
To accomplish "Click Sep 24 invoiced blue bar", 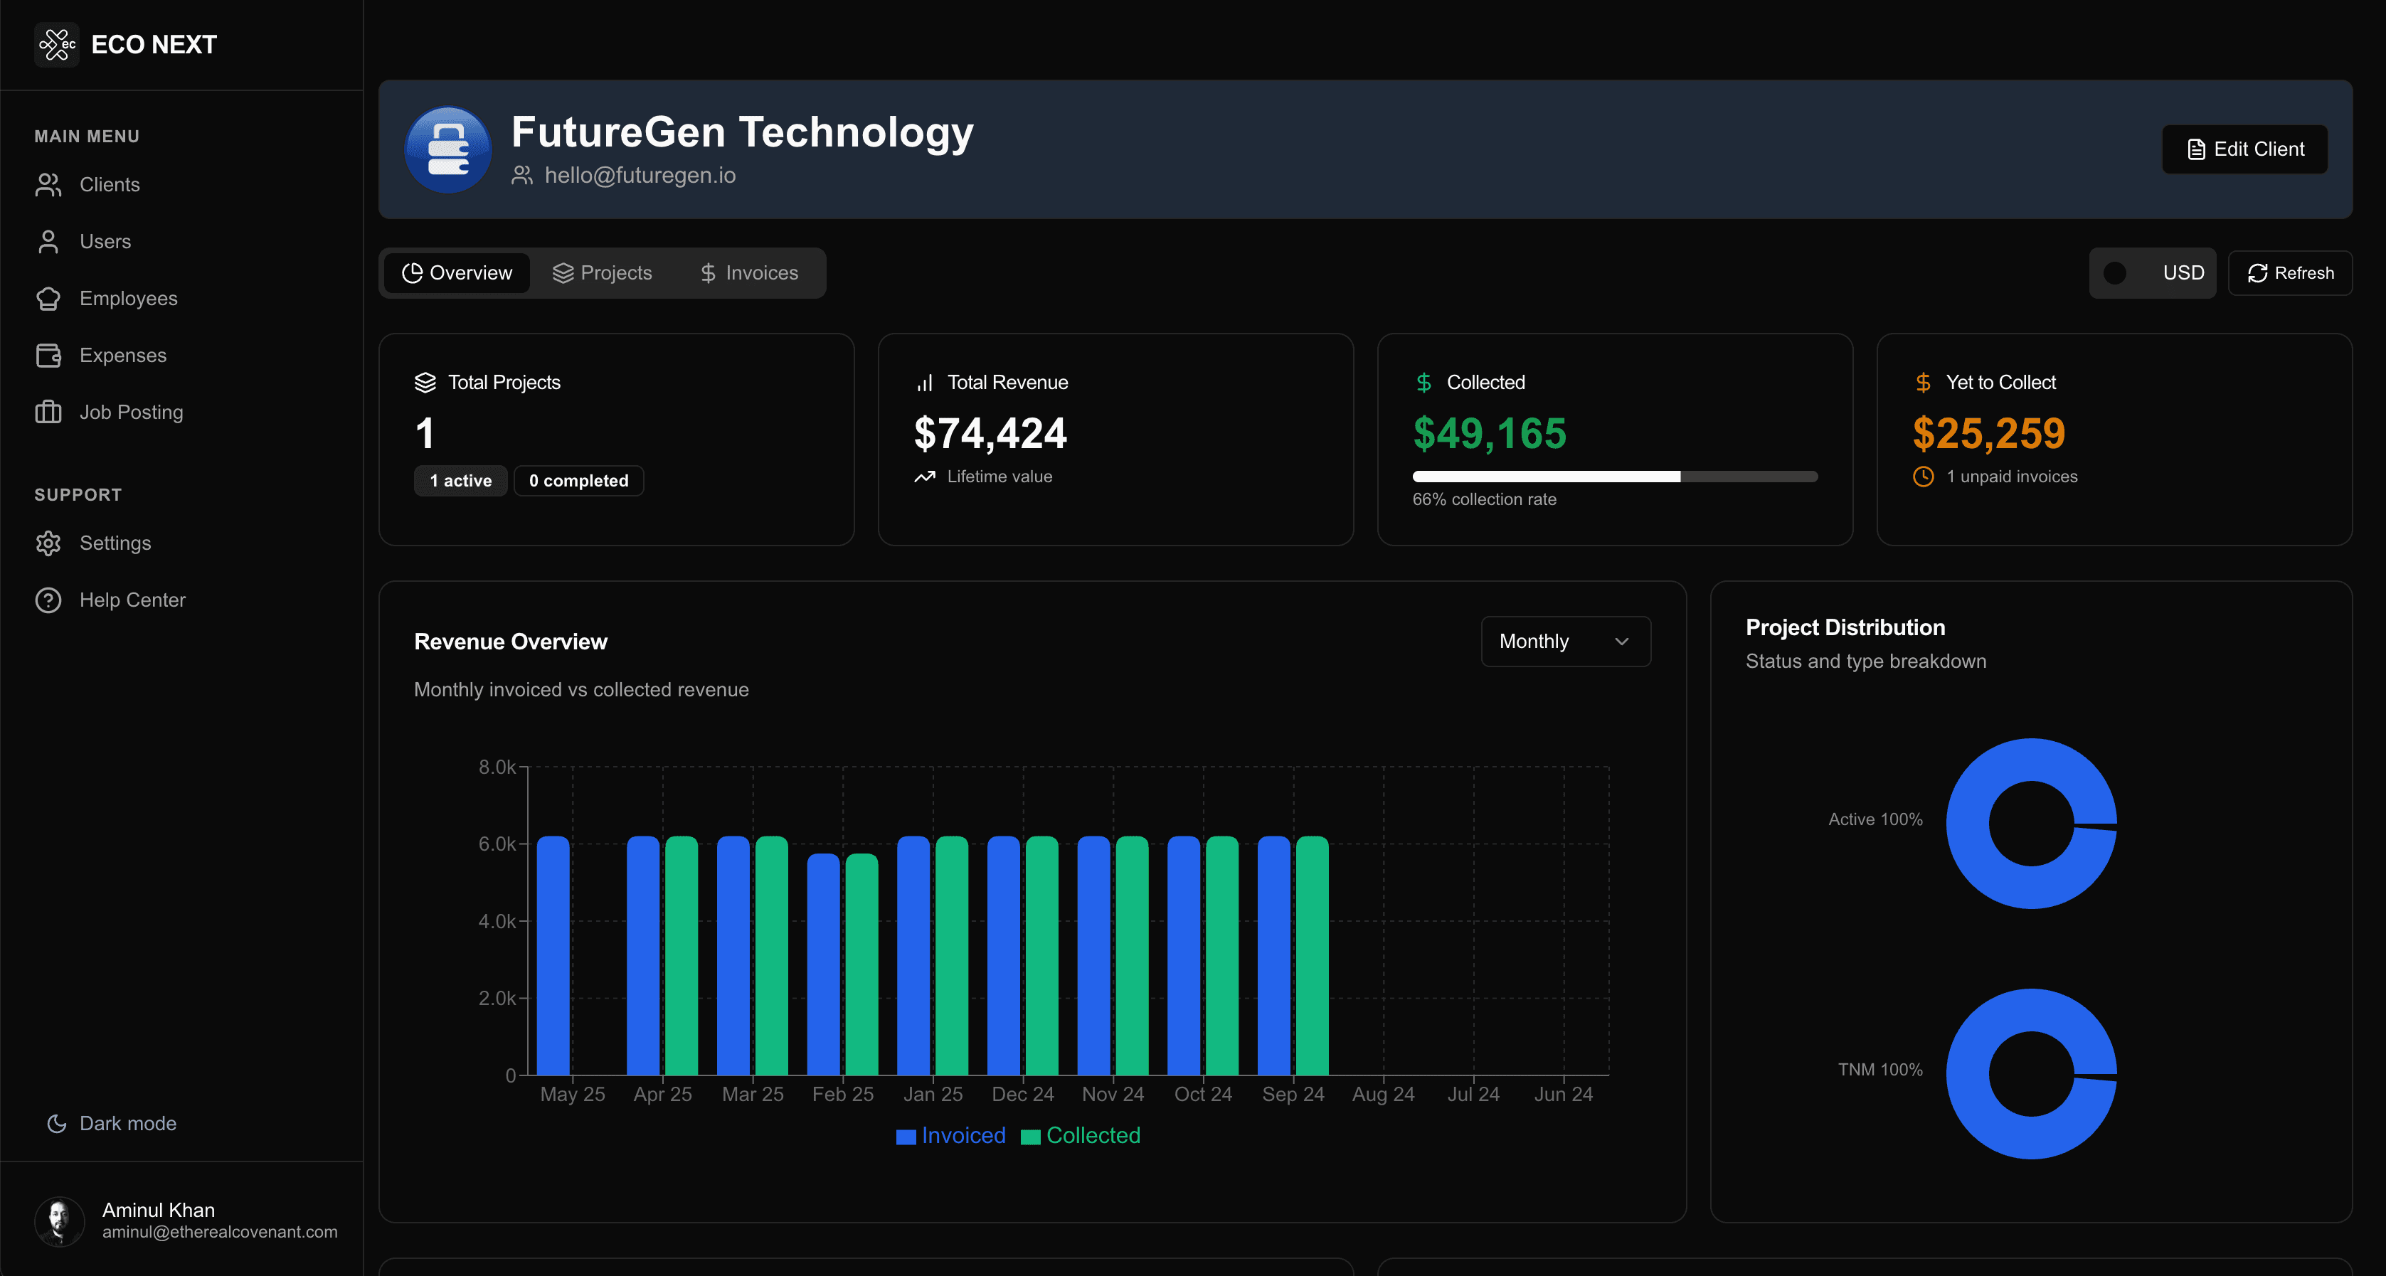I will [1273, 956].
